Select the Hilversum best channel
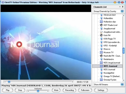 (x=109, y=15)
